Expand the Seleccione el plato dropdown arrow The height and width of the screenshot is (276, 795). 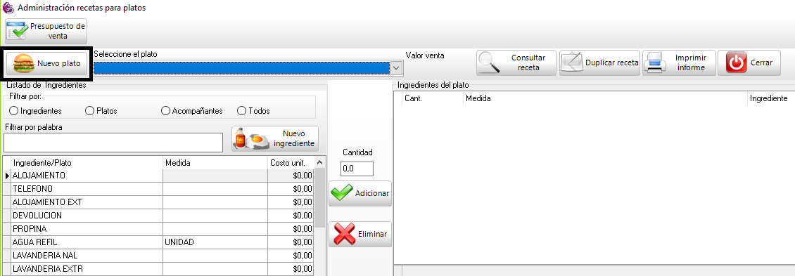click(x=397, y=67)
